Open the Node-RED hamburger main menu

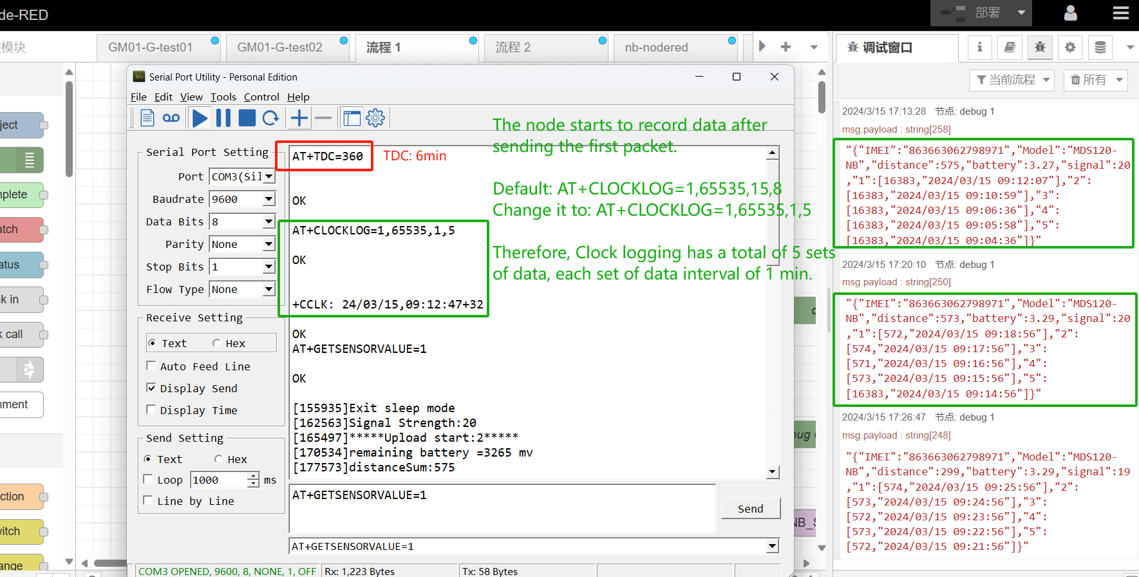pos(1121,13)
